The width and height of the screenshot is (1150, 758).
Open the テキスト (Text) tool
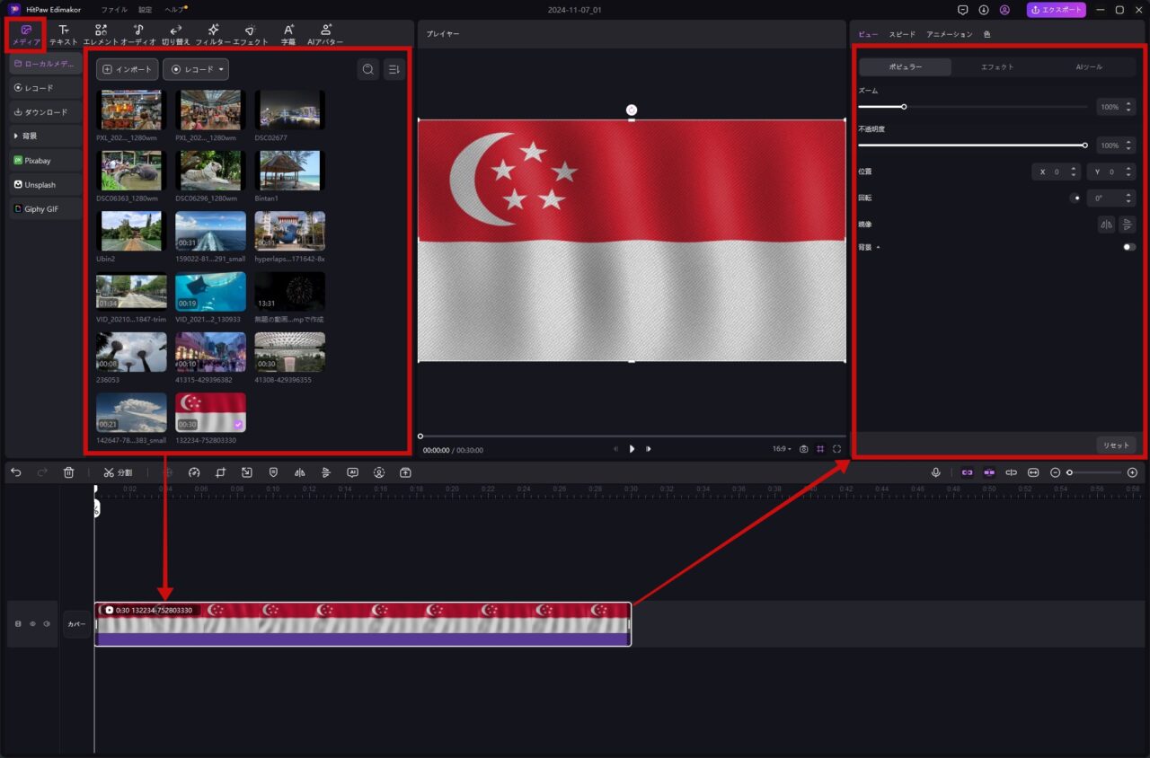64,35
